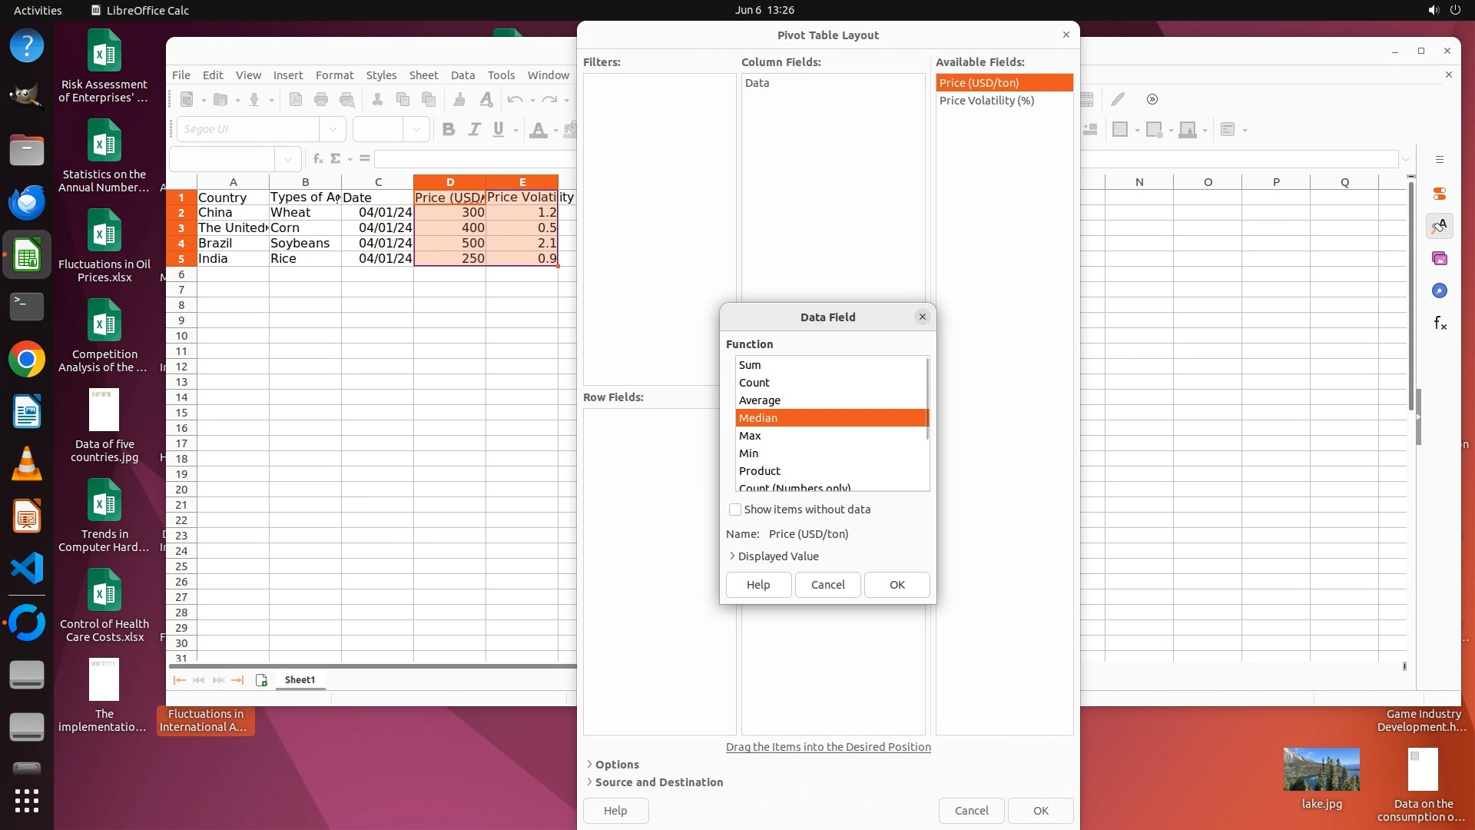Click the Italic formatting icon
Image resolution: width=1475 pixels, height=830 pixels.
(474, 130)
